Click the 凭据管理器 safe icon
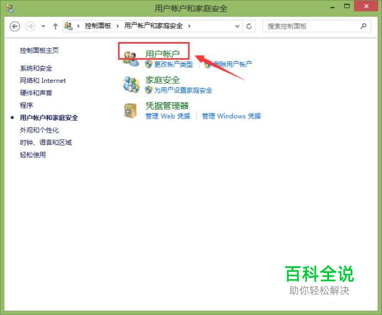382x315 pixels. pos(130,111)
